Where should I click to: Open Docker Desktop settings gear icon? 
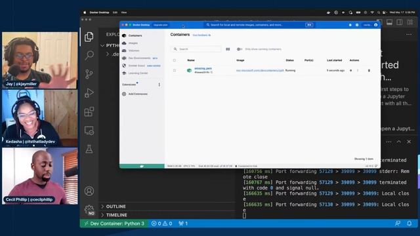tap(357, 25)
